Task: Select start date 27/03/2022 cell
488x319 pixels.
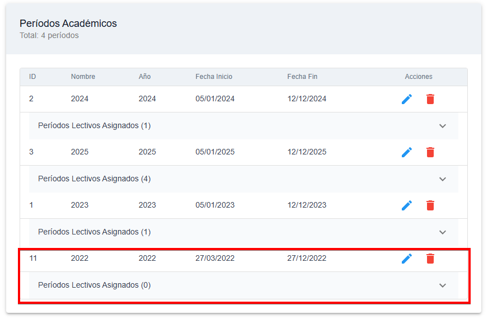Action: (x=215, y=259)
